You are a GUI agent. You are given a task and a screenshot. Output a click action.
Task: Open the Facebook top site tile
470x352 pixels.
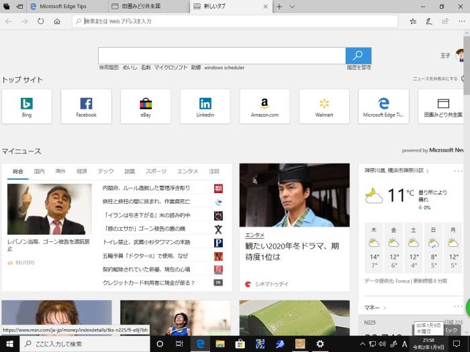pos(86,107)
